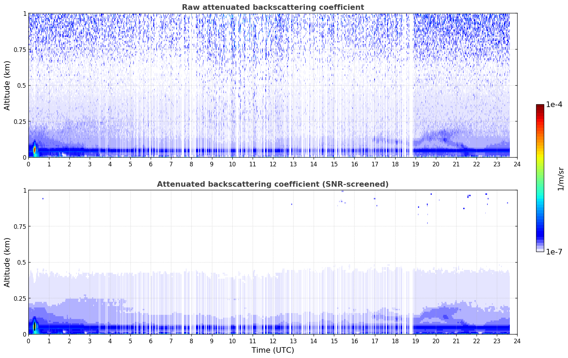Click hour 12 tick on upper time axis
This screenshot has width=568, height=358.
273,164
